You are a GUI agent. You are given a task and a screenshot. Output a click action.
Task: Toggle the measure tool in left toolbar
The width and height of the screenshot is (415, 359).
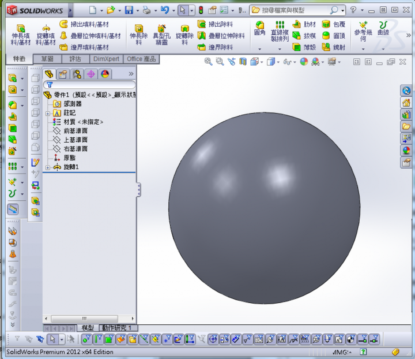[x=13, y=210]
